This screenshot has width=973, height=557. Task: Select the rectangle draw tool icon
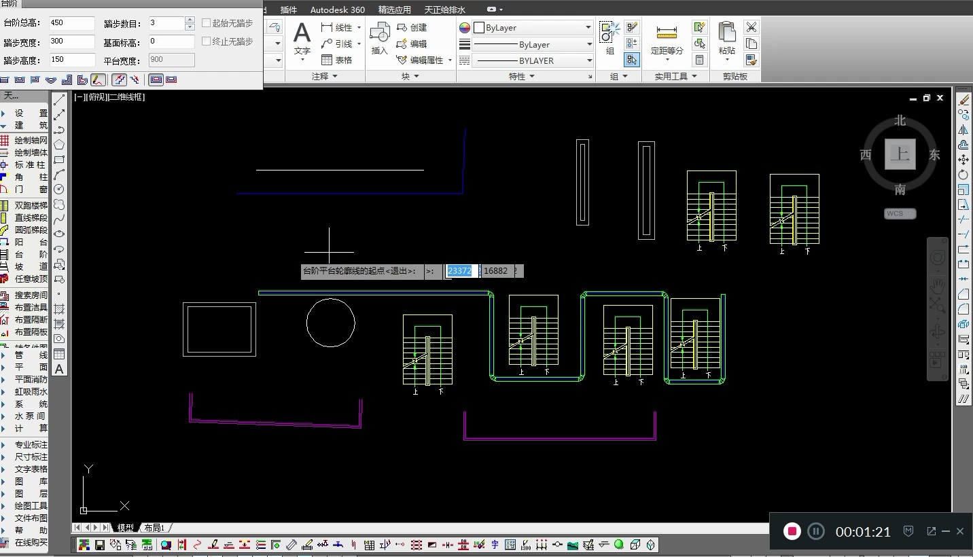click(x=59, y=160)
